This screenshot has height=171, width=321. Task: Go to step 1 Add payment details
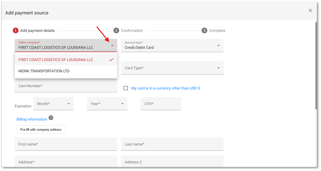tap(34, 31)
